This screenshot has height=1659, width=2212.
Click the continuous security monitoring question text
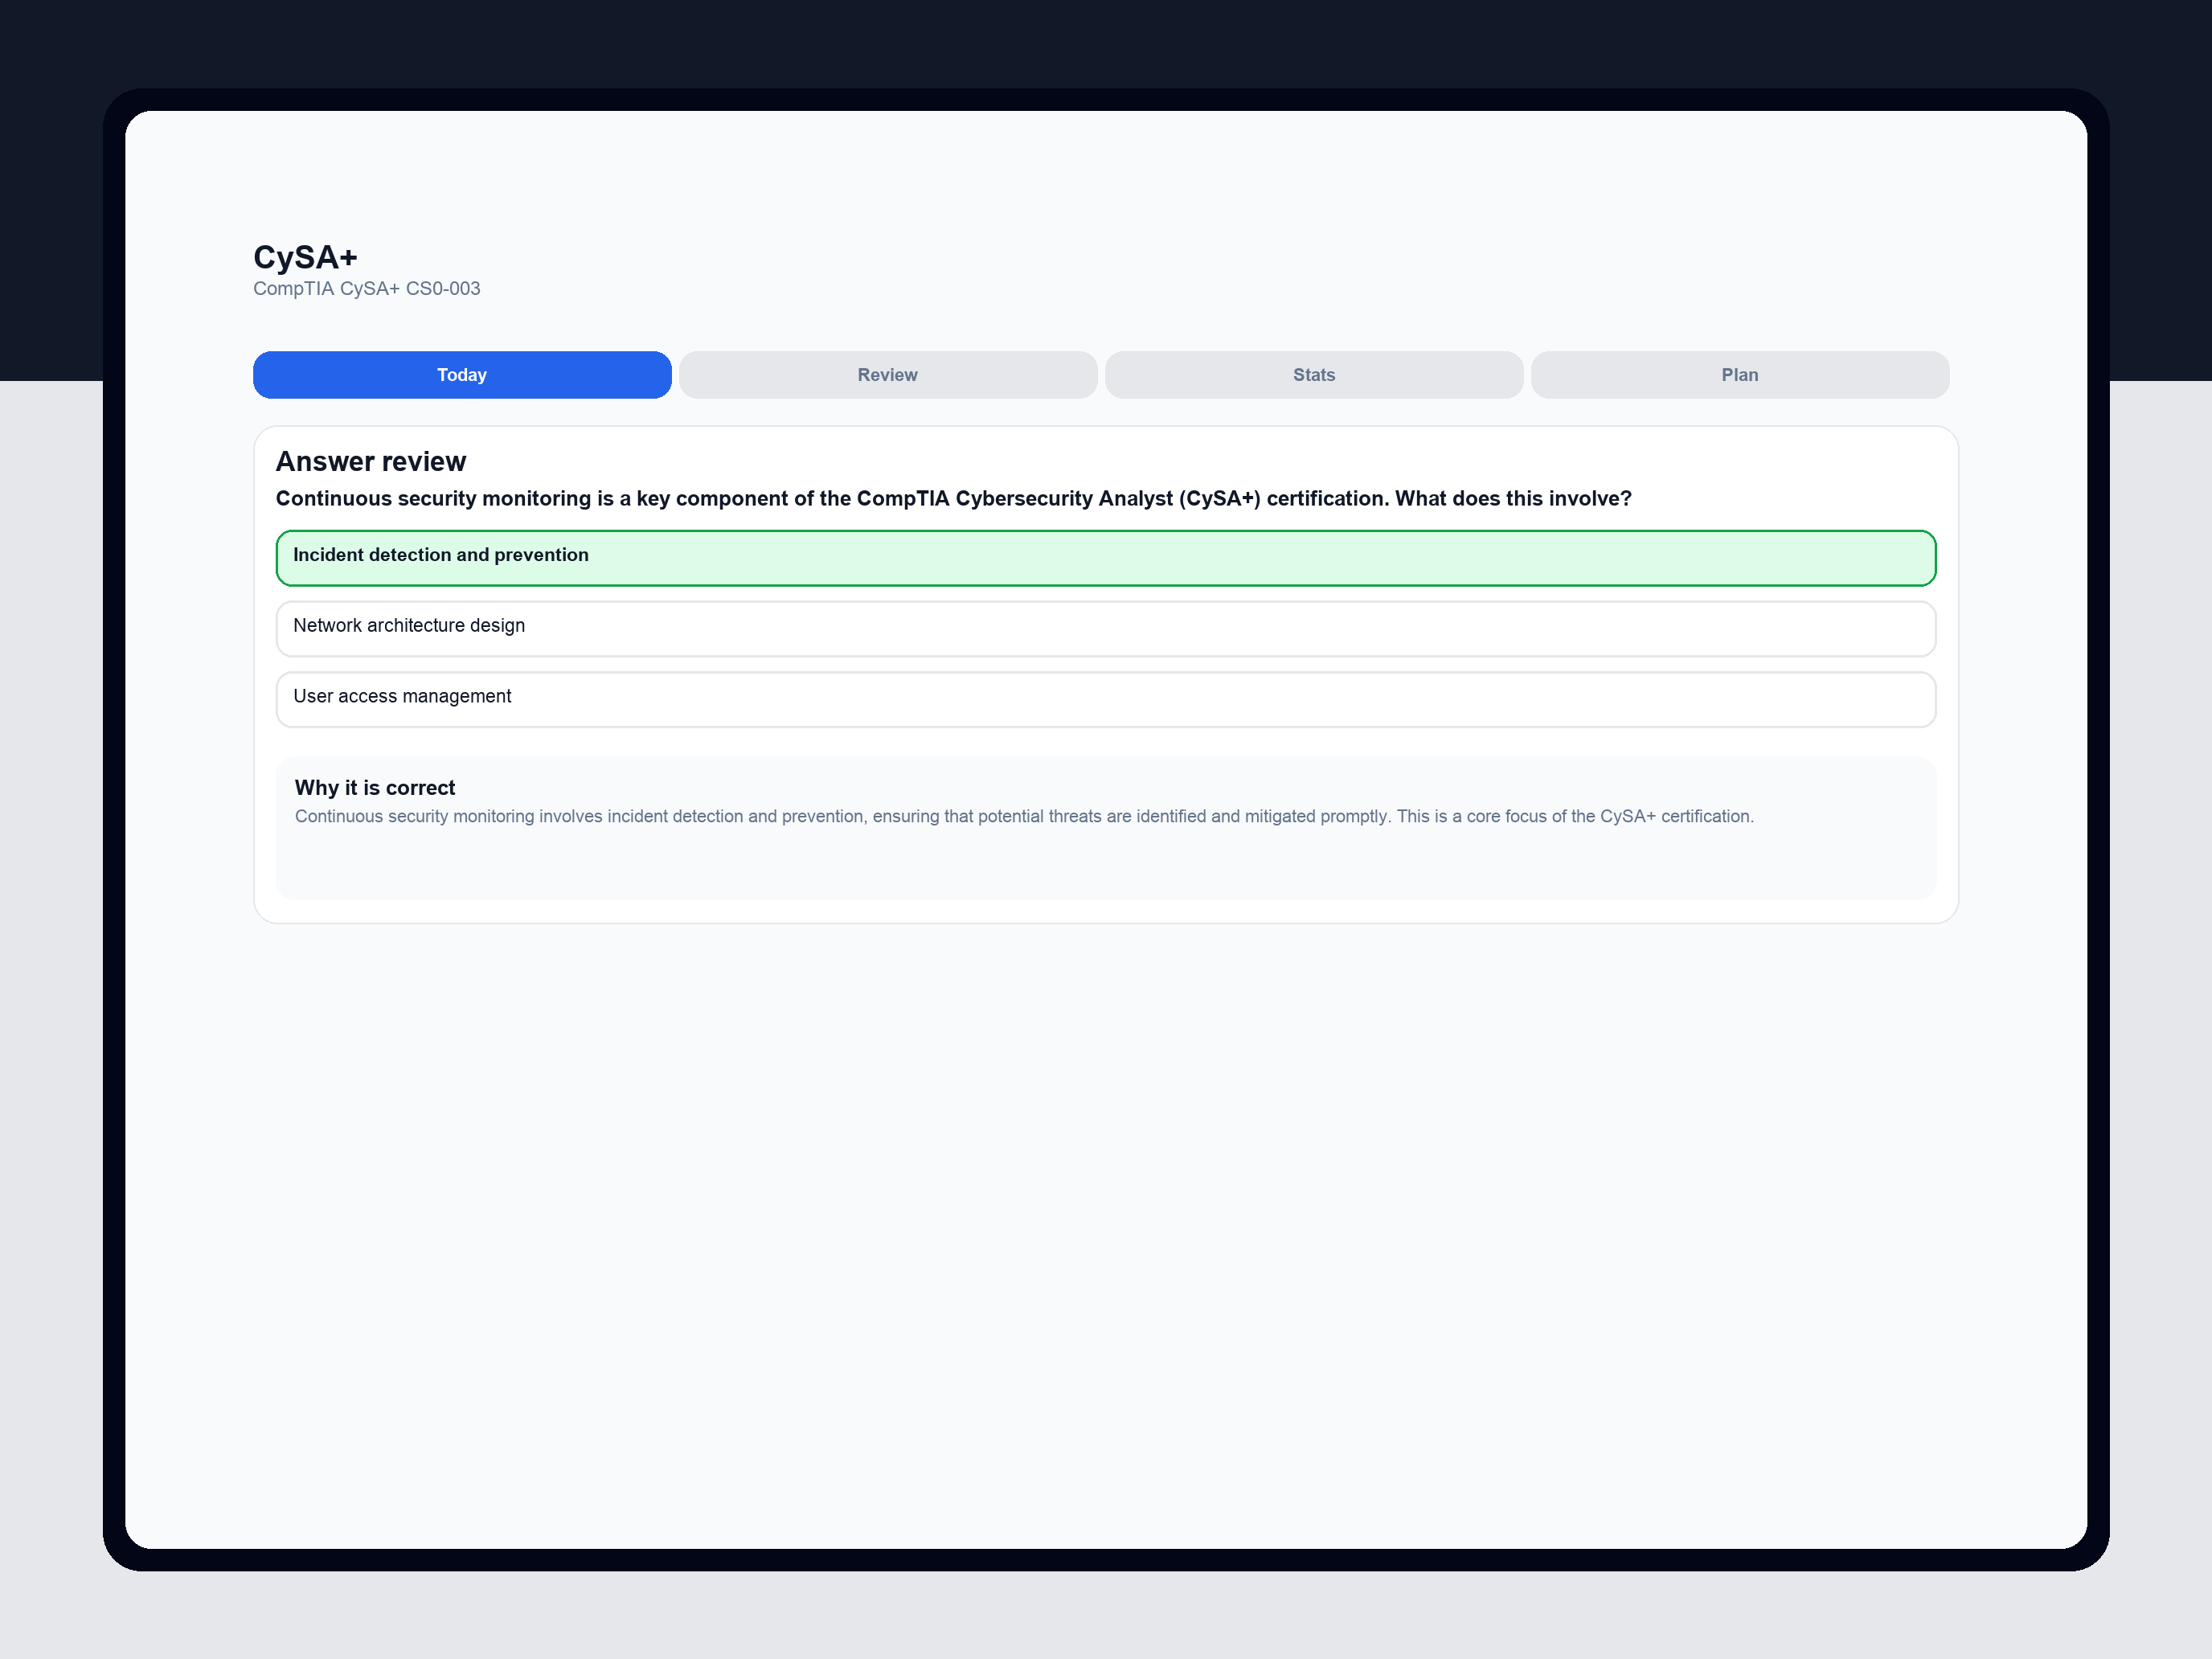tap(954, 498)
